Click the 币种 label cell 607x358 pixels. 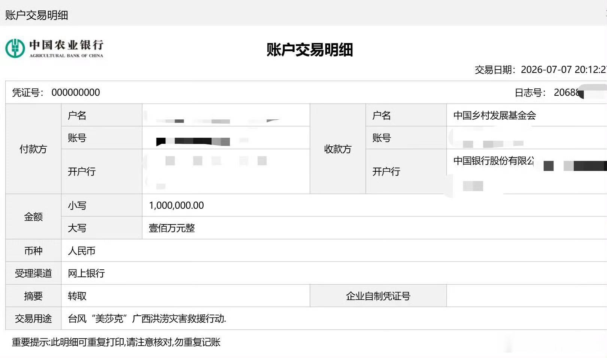[33, 251]
